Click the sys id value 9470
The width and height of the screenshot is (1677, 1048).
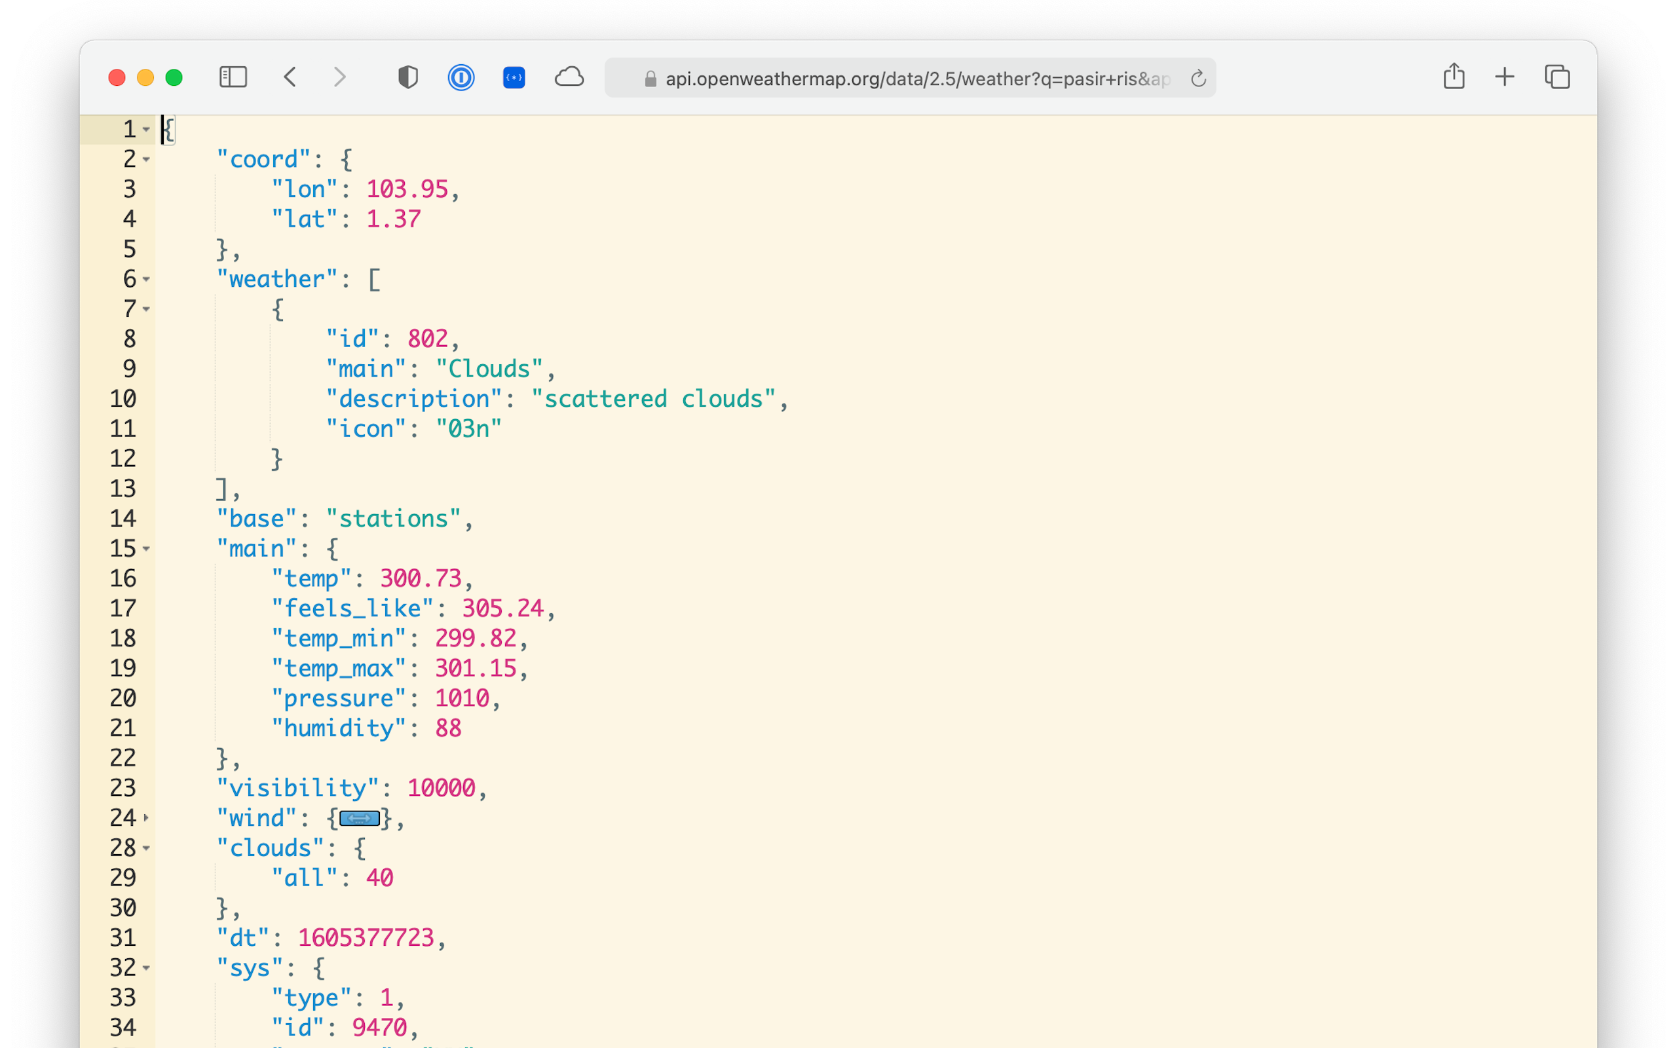(380, 1028)
